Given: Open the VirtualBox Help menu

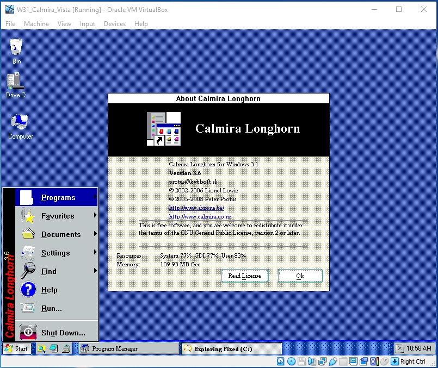Looking at the screenshot, I should pos(141,24).
